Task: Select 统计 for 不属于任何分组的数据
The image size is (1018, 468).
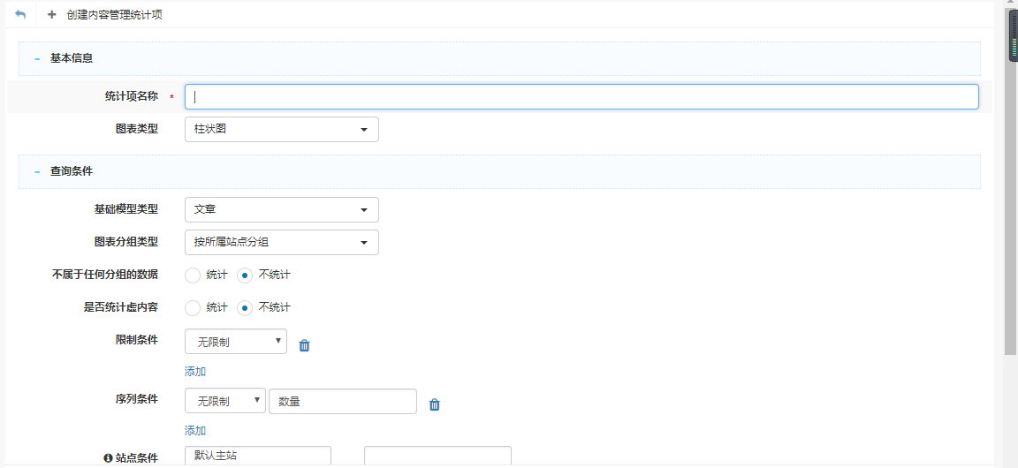Action: point(193,275)
